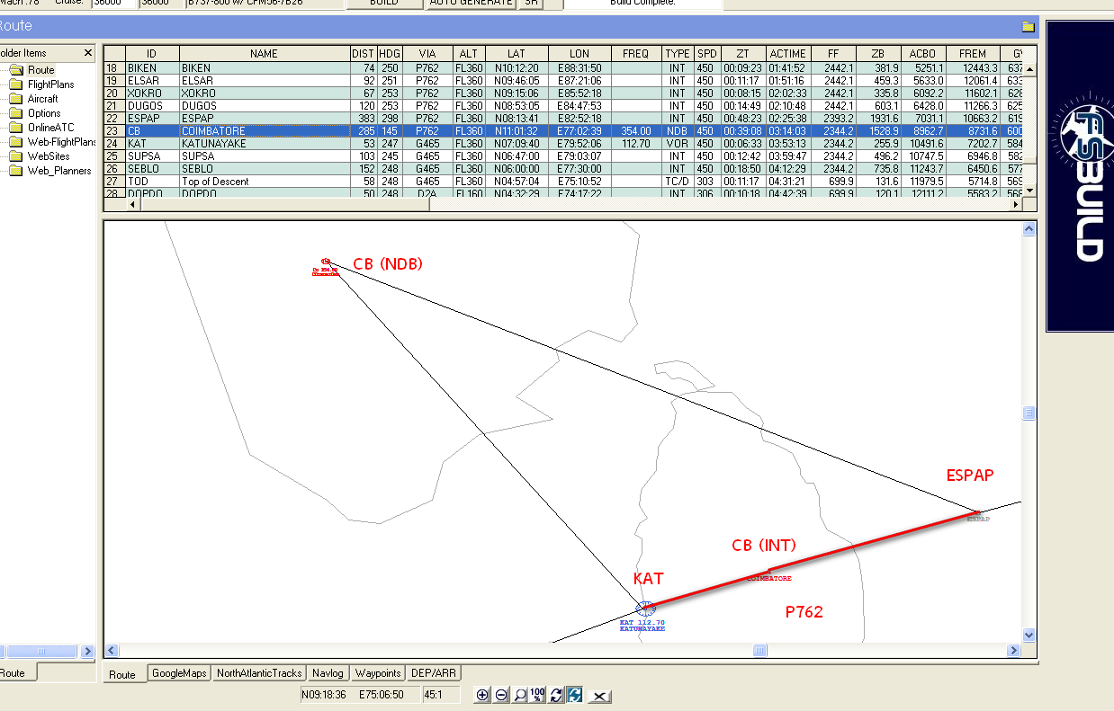Refresh the map with the plain arrows icon
This screenshot has width=1114, height=711.
(x=556, y=695)
